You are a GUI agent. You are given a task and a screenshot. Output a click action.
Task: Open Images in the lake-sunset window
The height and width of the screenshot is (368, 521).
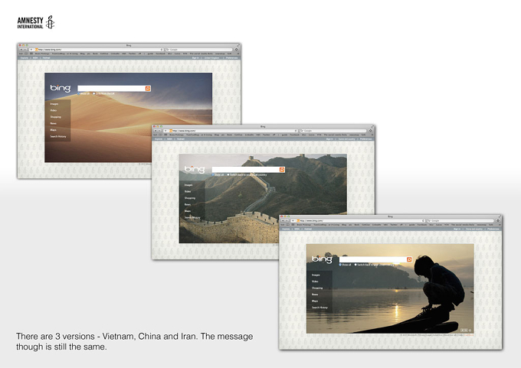pos(316,275)
